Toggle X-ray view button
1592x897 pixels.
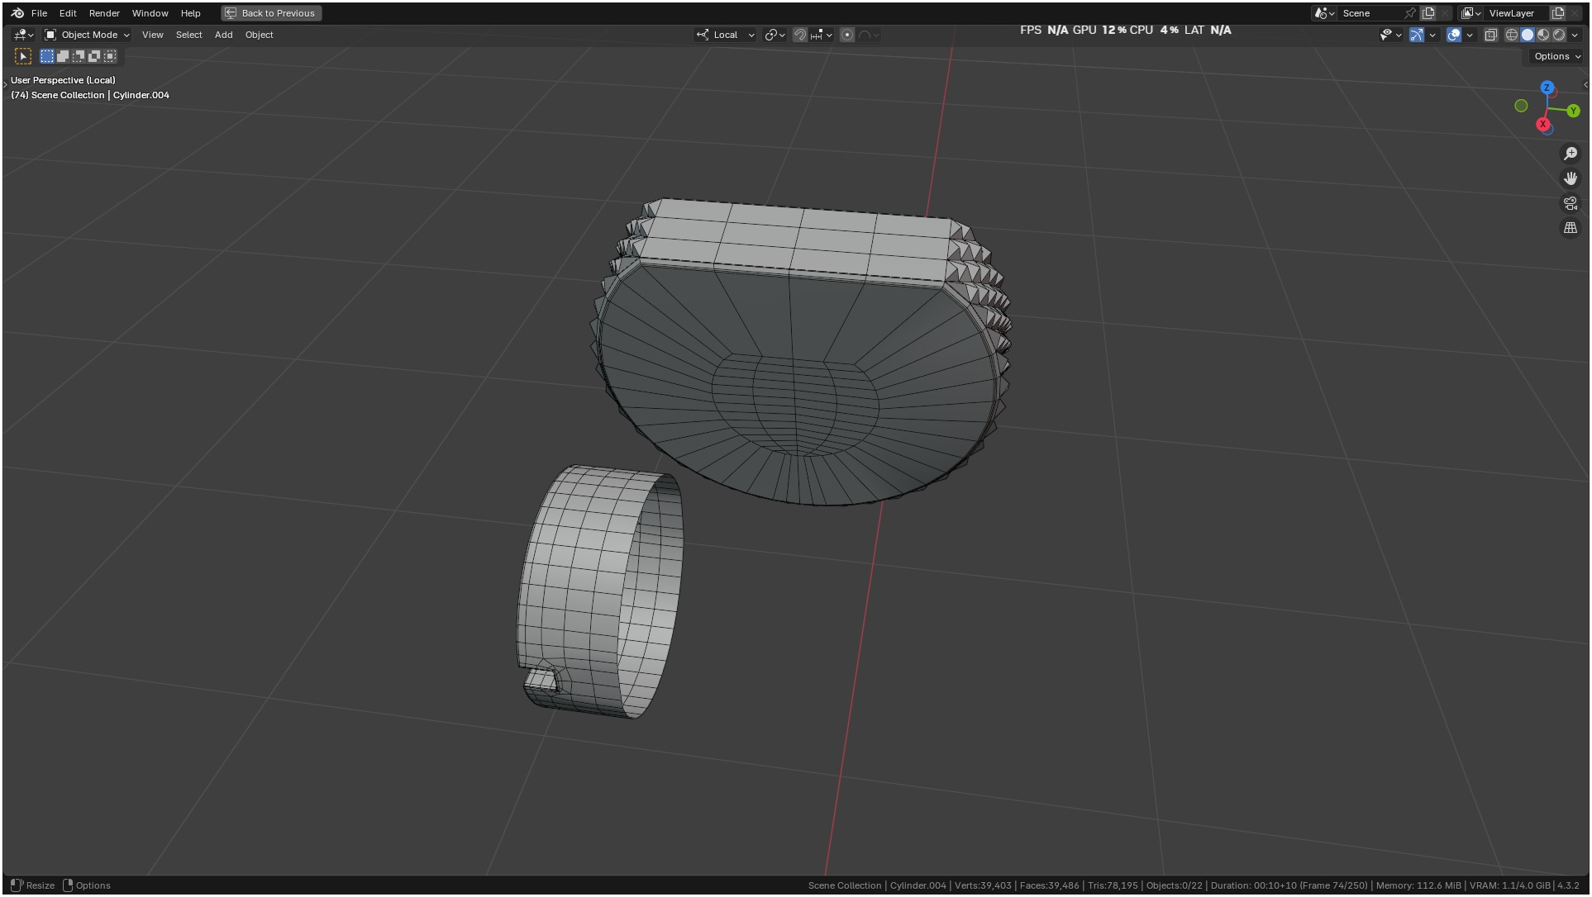pyautogui.click(x=1490, y=35)
